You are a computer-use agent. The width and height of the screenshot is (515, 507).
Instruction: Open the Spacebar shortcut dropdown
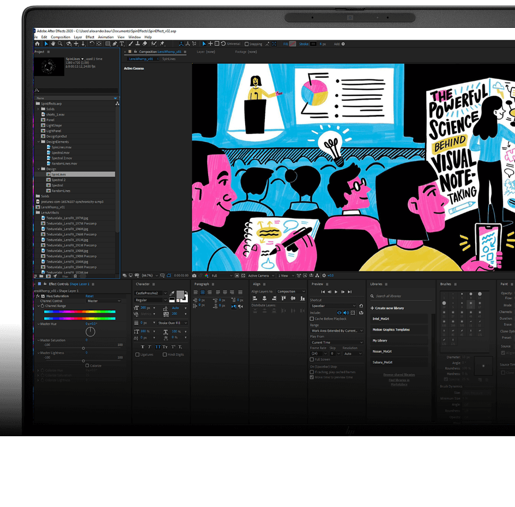333,306
